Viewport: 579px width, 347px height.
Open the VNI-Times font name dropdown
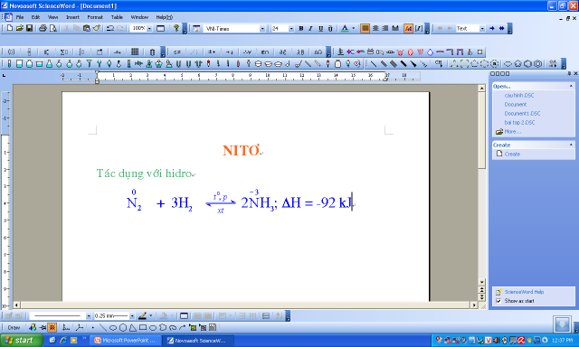[262, 28]
